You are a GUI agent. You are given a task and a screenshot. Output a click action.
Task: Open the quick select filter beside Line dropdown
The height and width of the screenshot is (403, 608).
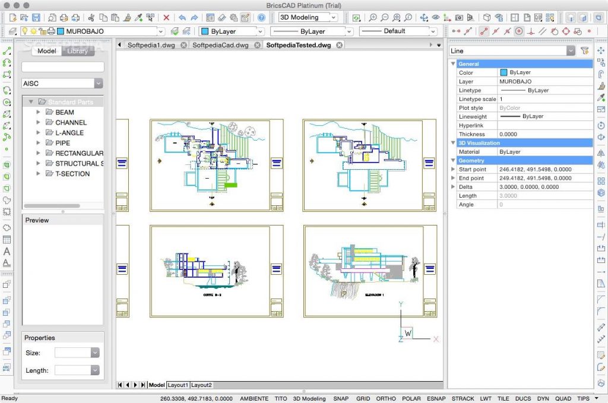click(585, 50)
